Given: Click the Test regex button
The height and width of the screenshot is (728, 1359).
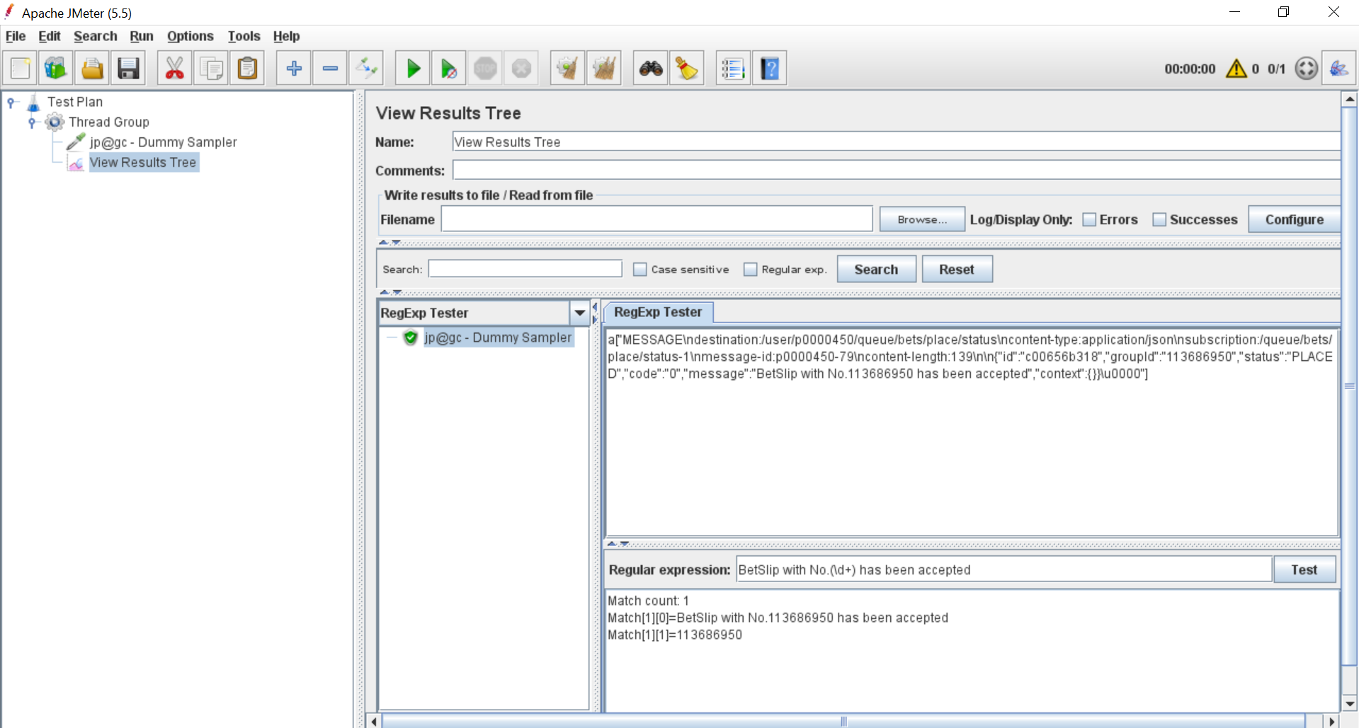Looking at the screenshot, I should point(1304,570).
